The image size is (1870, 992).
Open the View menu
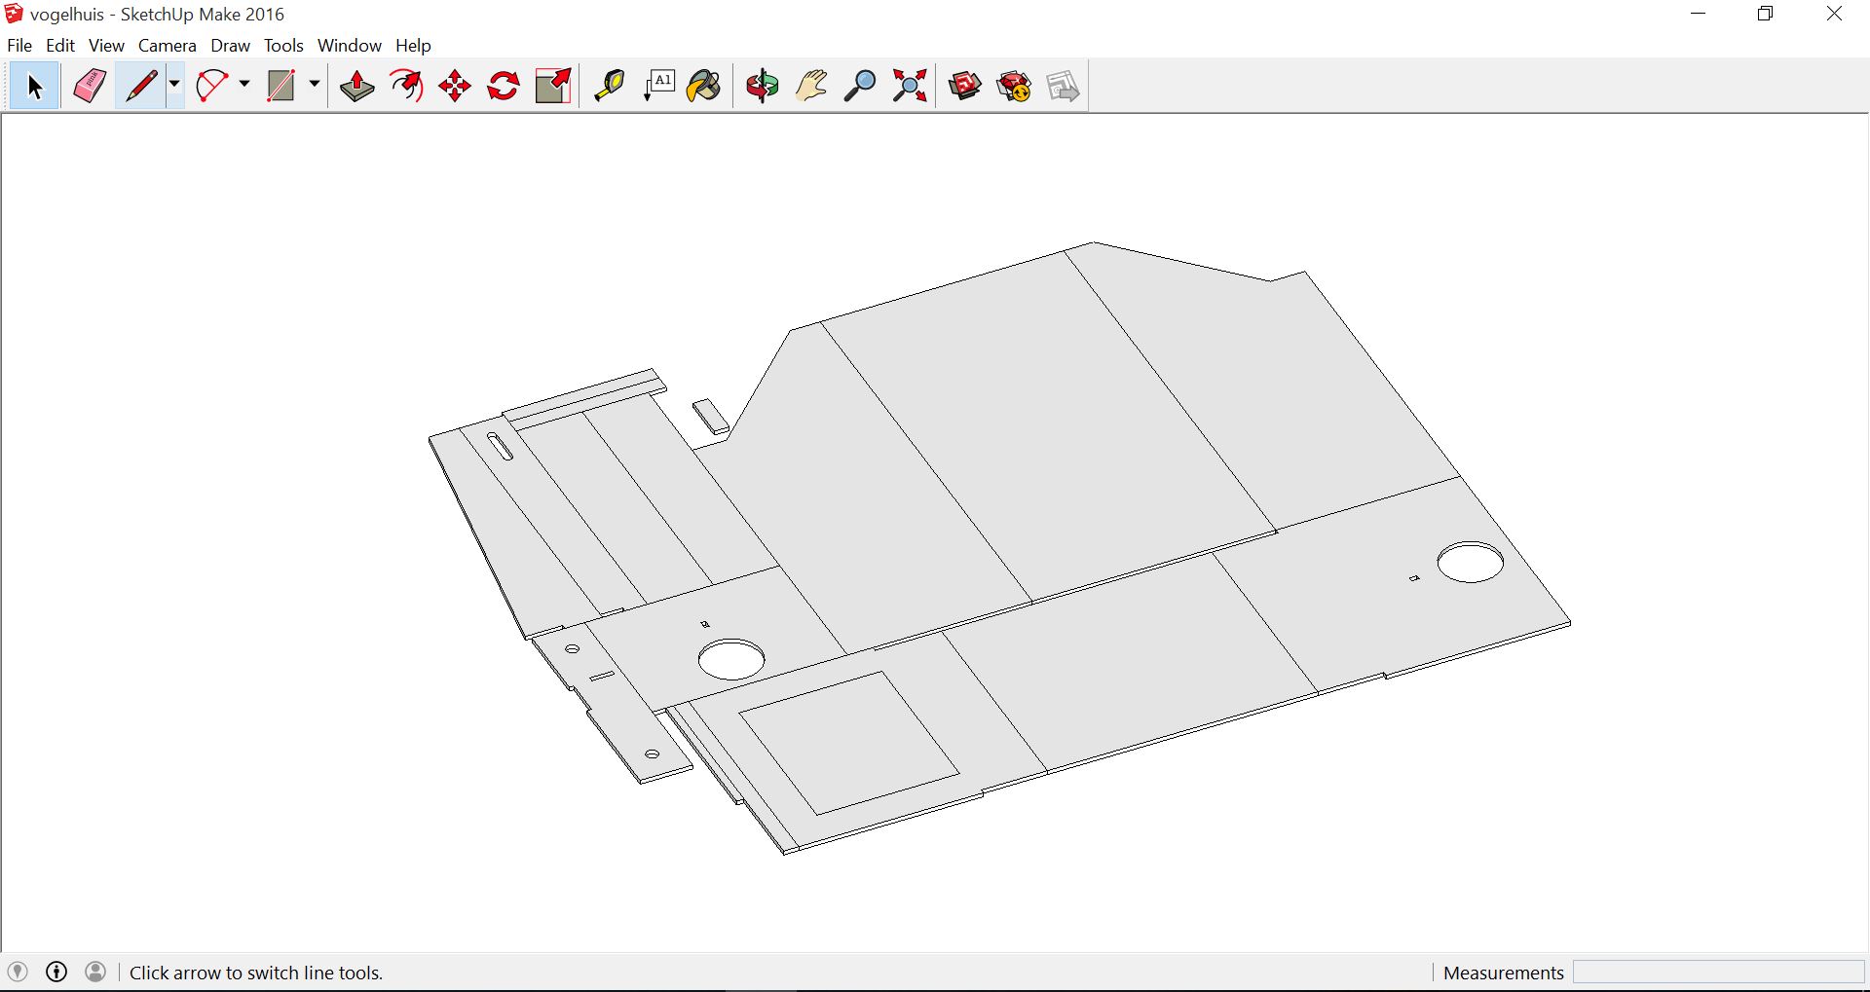106,46
